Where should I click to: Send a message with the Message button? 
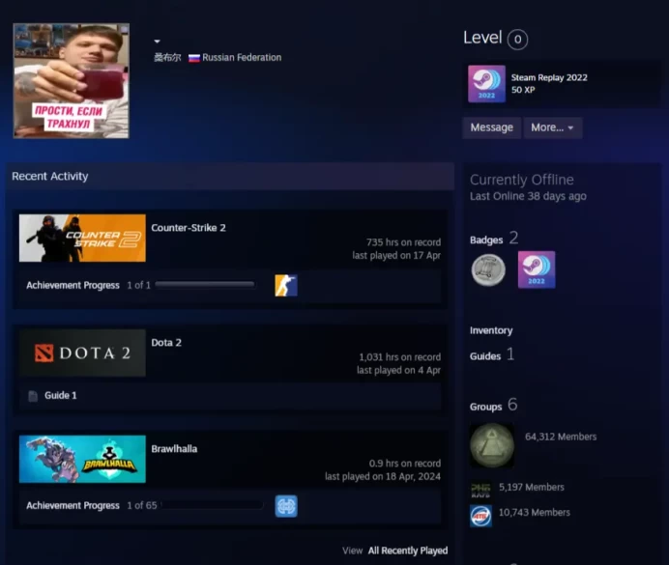[491, 127]
